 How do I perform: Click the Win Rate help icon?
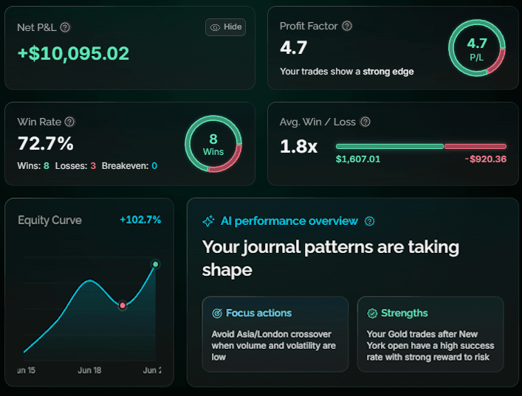69,122
